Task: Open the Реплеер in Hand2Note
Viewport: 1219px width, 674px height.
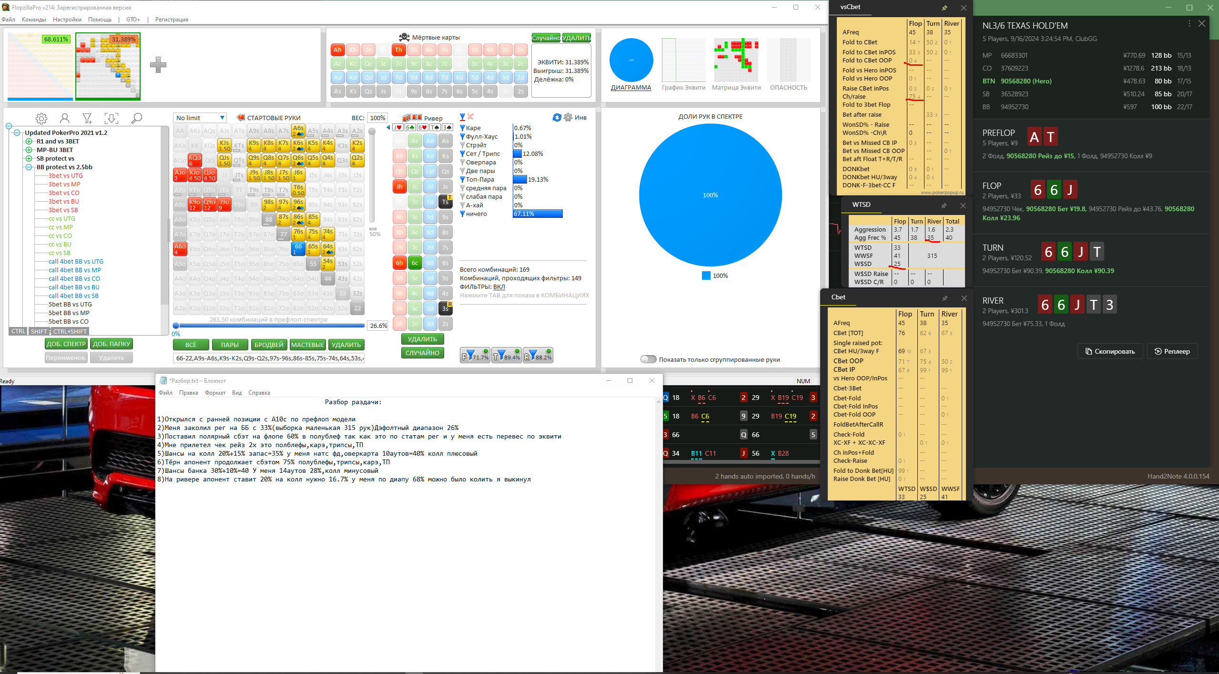Action: click(1172, 351)
